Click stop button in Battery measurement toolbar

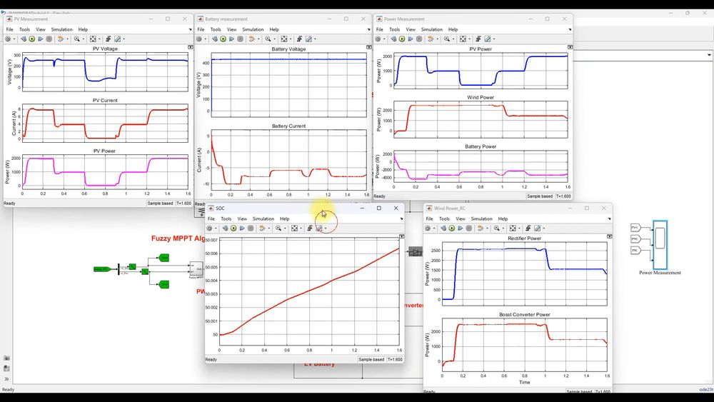coord(241,39)
